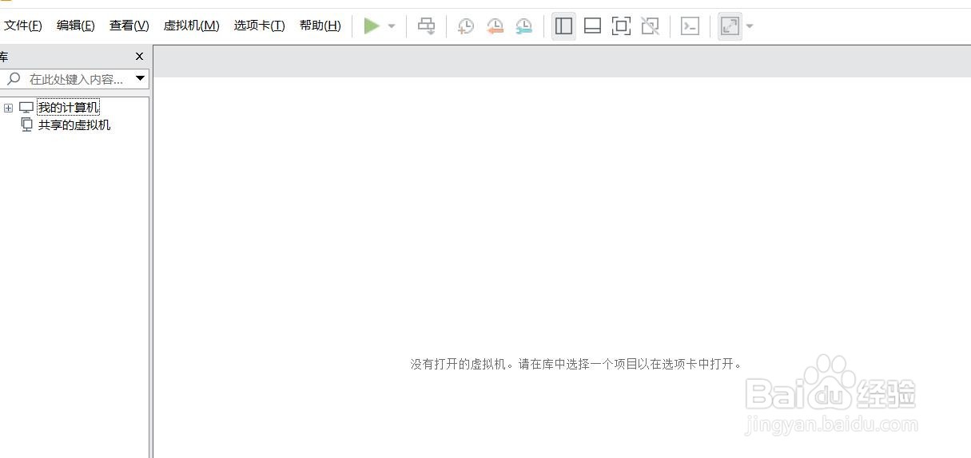Click the search magnifier icon
Screen dimensions: 971x458
pos(14,78)
